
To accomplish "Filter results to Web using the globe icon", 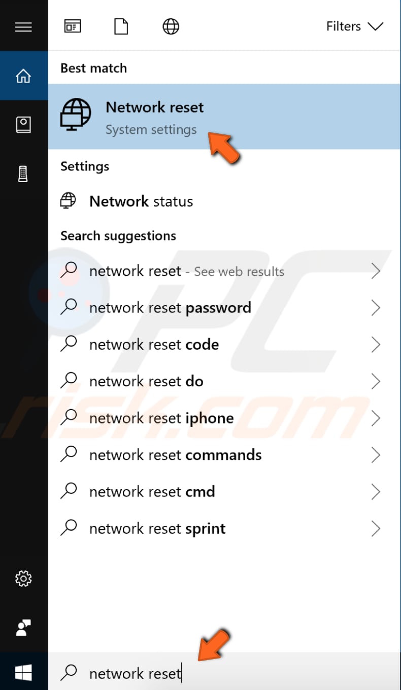I will pos(171,26).
